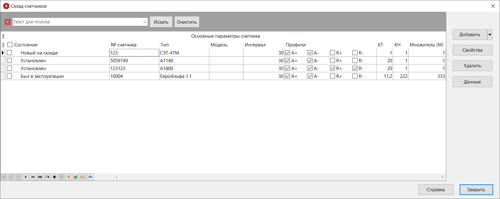The image size is (500, 199).
Task: Click the orange filter funnel icon
Action: 69,177
